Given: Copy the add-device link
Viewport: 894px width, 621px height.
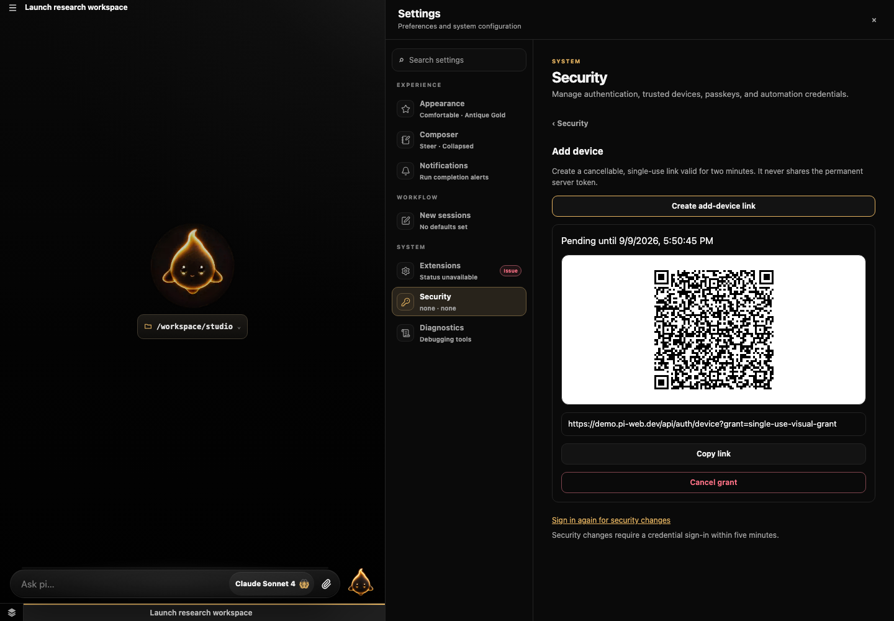Looking at the screenshot, I should coord(713,454).
